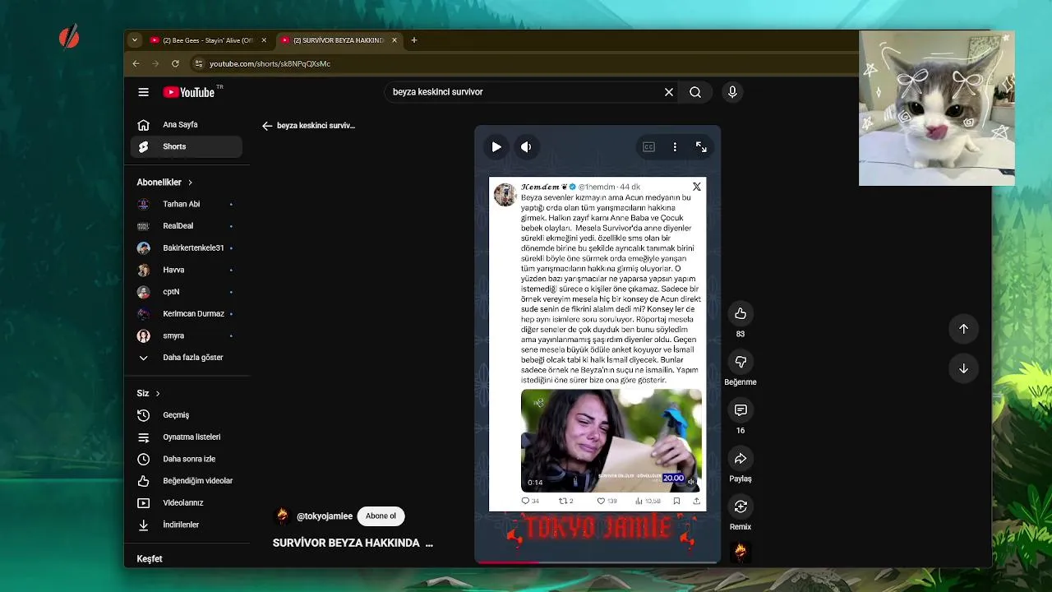Open Havva subscription channel
The width and height of the screenshot is (1052, 592).
[187, 270]
